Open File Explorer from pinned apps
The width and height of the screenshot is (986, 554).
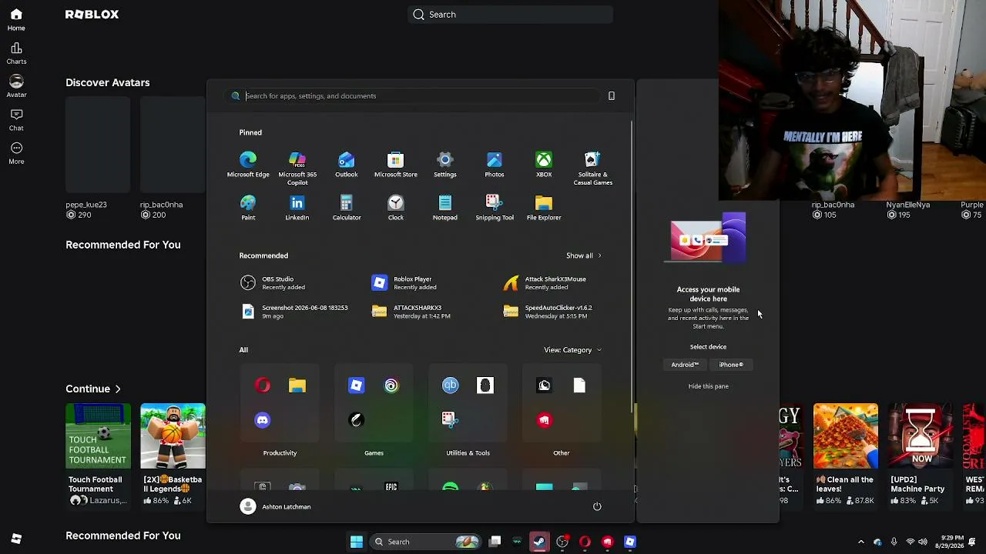point(544,208)
